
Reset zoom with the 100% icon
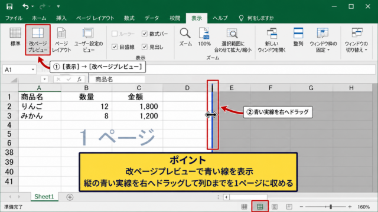coord(204,37)
